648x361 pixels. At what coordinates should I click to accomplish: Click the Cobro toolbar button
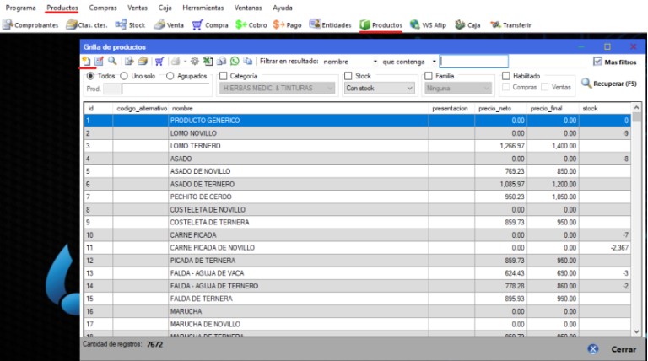coord(251,24)
